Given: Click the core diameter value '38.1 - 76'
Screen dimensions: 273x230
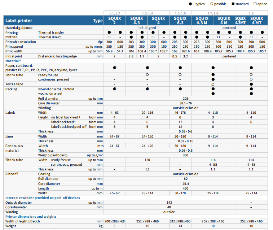Looking at the screenshot, I should 186,103.
